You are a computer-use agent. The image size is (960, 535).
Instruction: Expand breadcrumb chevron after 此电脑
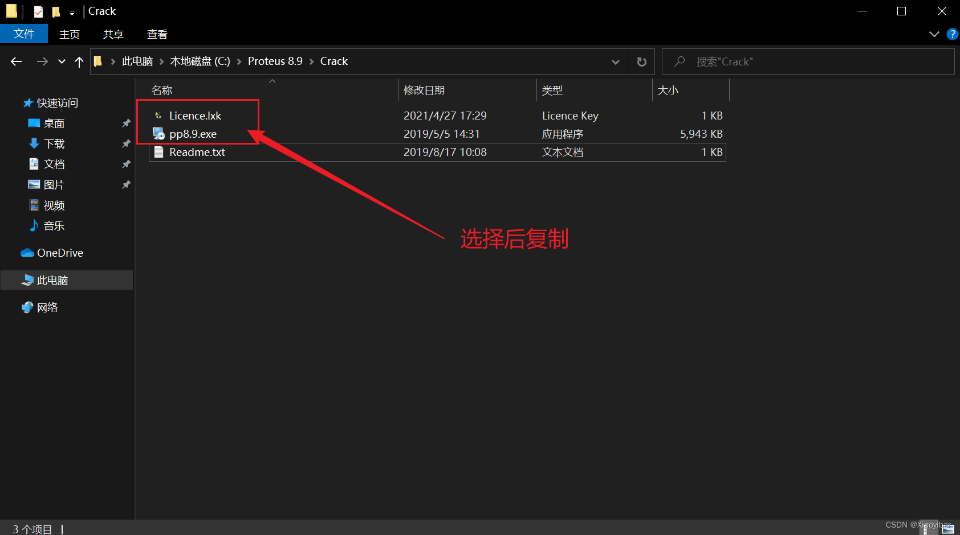click(x=162, y=61)
